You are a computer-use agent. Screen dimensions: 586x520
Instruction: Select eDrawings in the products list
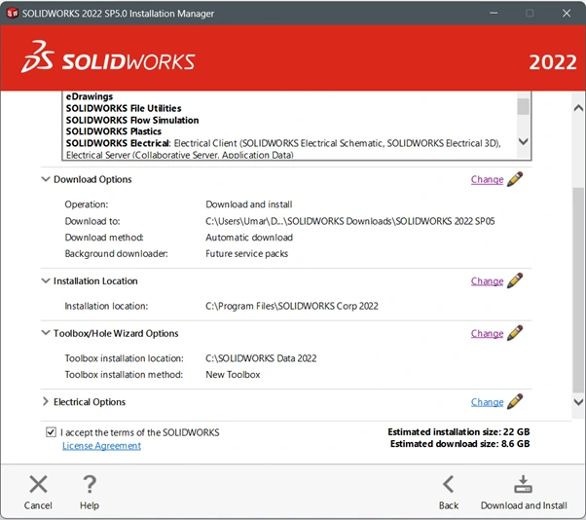[90, 96]
